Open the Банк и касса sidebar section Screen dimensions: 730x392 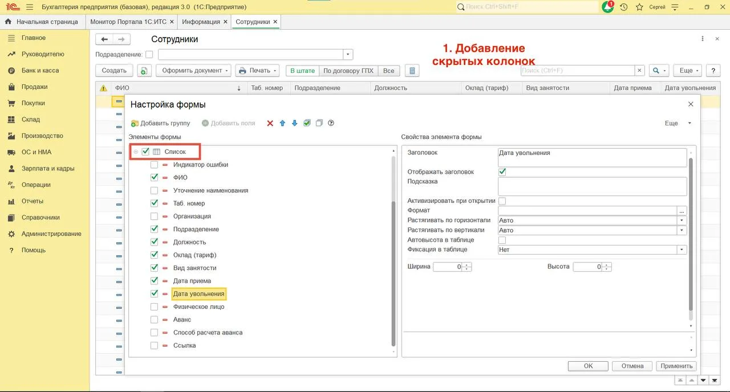(40, 71)
